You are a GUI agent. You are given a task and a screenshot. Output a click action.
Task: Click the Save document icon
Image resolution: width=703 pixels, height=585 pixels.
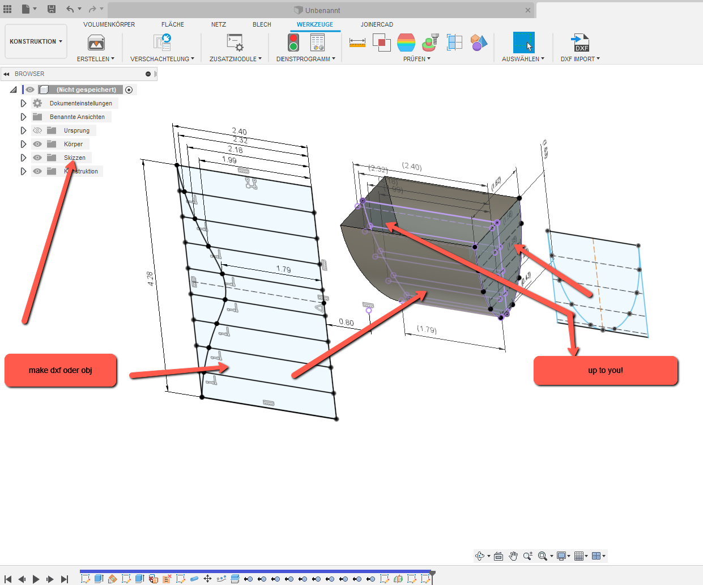51,9
